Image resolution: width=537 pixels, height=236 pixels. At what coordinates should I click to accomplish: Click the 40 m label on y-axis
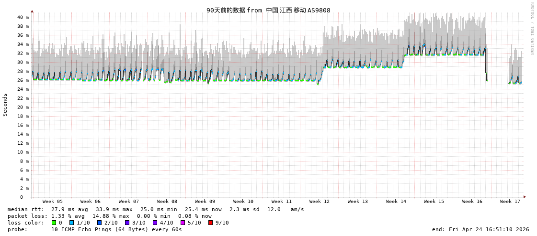23,17
